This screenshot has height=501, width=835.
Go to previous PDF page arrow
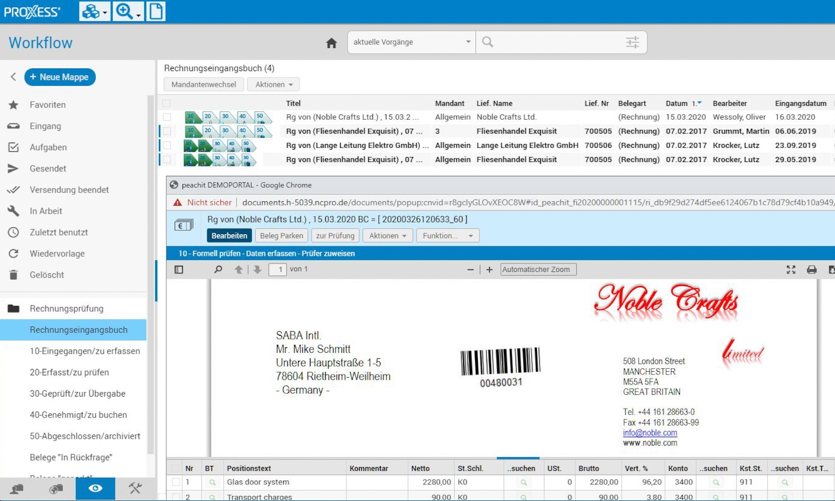coord(238,270)
